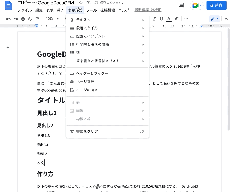Image resolution: width=230 pixels, height=192 pixels.
Task: Select ページの向き menu item
Action: pyautogui.click(x=107, y=90)
